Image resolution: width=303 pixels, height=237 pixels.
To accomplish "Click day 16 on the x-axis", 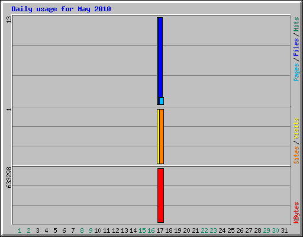I will 151,230.
